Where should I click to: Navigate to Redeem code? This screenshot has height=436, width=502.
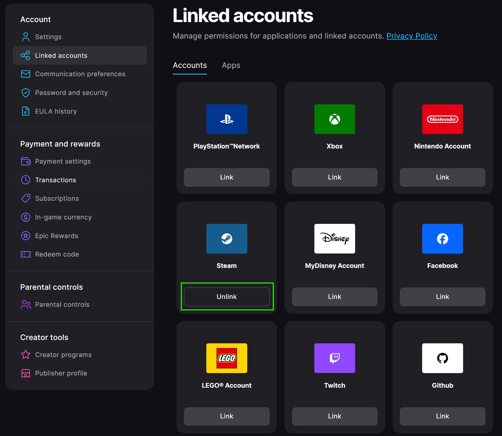pyautogui.click(x=57, y=254)
